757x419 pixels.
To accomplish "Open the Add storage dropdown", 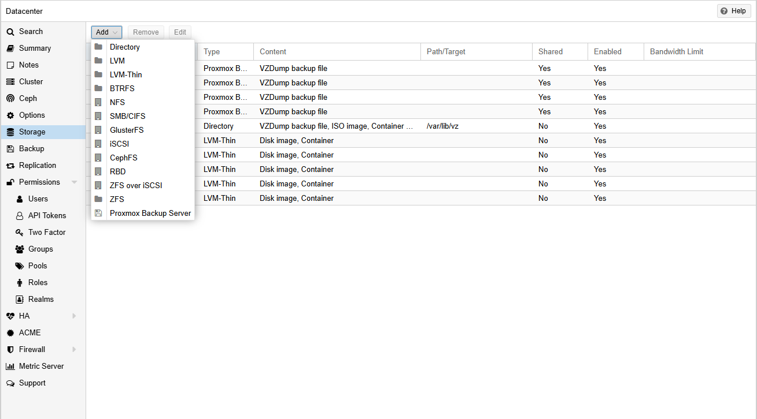I will (x=106, y=32).
